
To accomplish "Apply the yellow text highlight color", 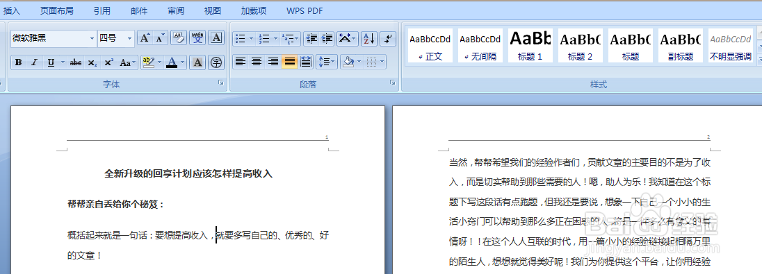I will point(148,62).
